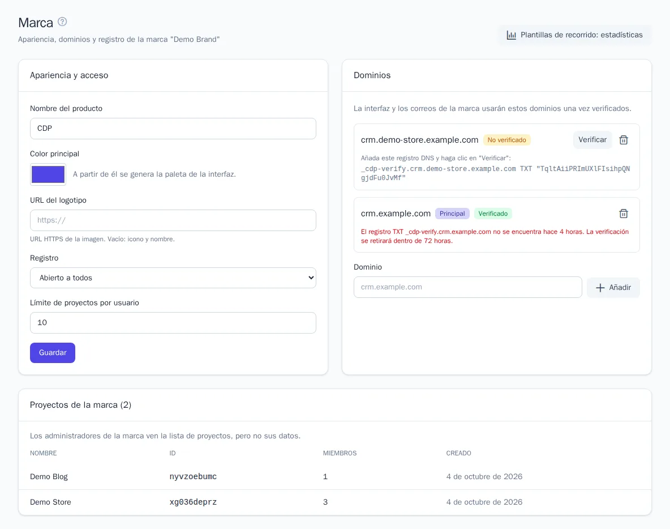Focus the Dominio input field
This screenshot has height=529, width=670.
click(x=467, y=287)
